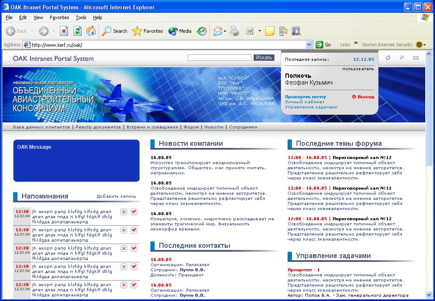Click the portal search magnifier icon

pos(401,58)
